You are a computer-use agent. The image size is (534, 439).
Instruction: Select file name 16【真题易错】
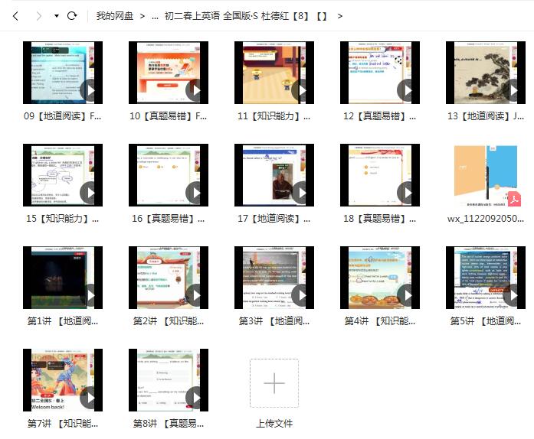point(169,219)
